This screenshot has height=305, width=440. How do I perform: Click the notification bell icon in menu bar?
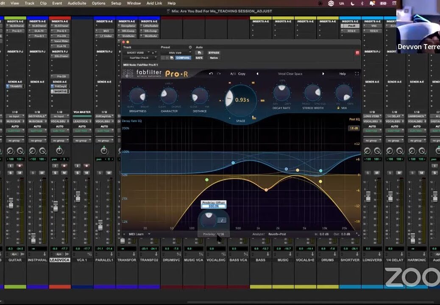[x=372, y=3]
